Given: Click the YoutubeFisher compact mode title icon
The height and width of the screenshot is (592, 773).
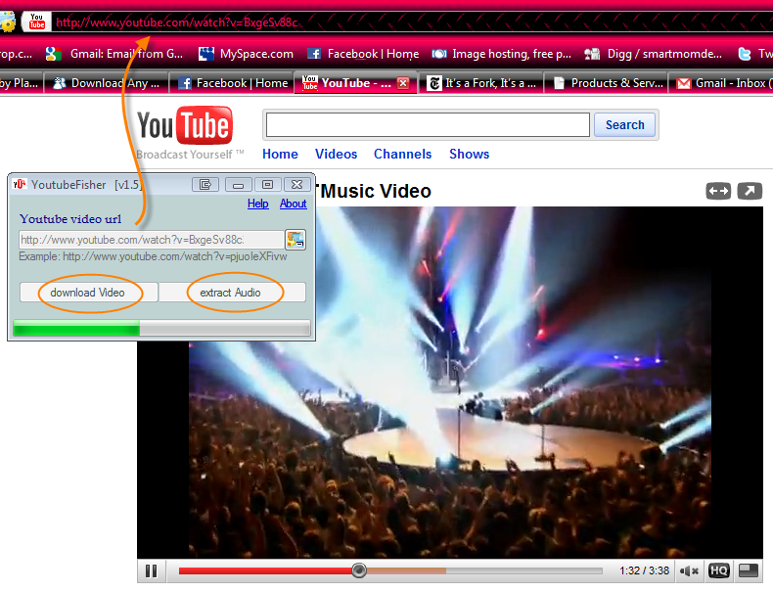Looking at the screenshot, I should (205, 184).
